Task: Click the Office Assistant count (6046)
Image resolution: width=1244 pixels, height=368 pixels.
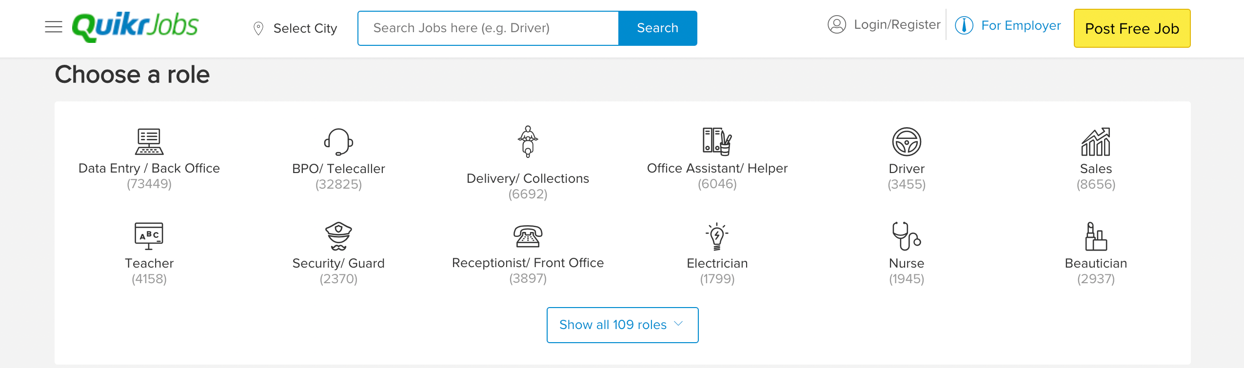Action: click(x=717, y=184)
